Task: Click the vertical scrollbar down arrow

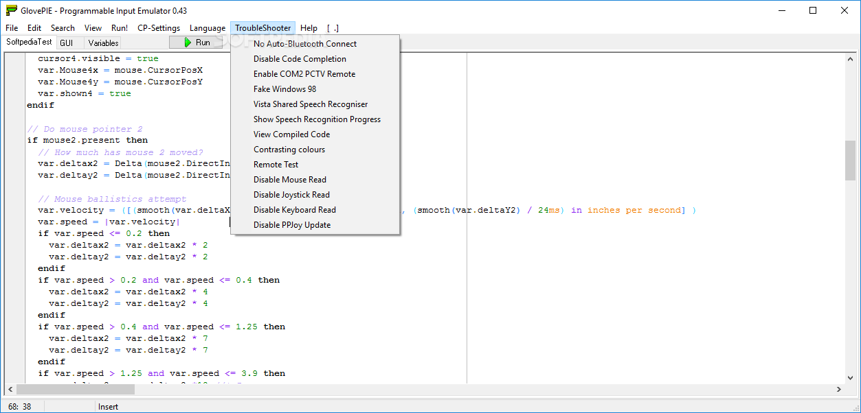Action: (x=850, y=377)
